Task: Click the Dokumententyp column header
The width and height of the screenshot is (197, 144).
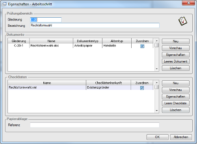Action: coord(87,41)
